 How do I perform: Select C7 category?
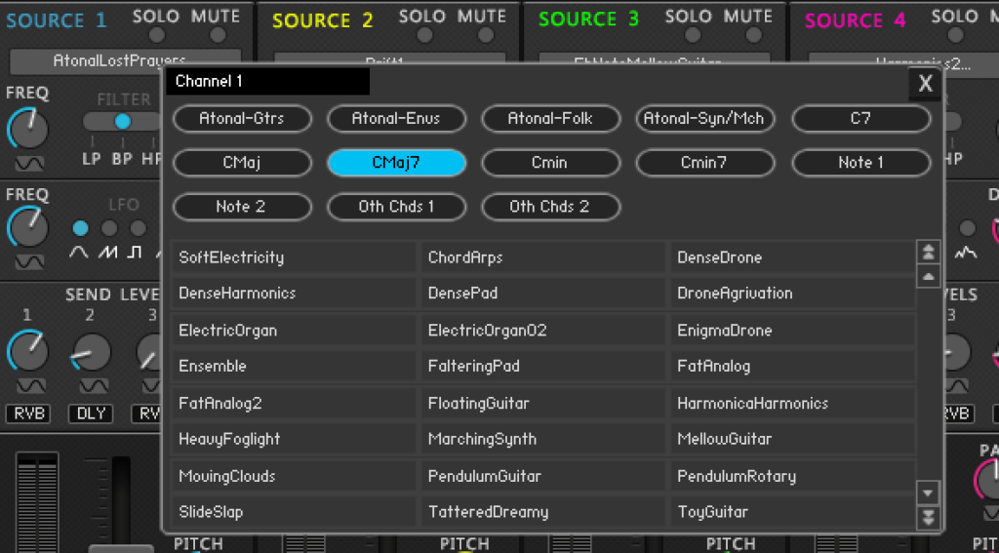pyautogui.click(x=860, y=119)
